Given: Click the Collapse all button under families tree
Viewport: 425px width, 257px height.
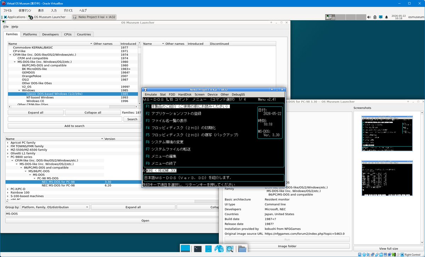Looking at the screenshot, I should pos(93,112).
